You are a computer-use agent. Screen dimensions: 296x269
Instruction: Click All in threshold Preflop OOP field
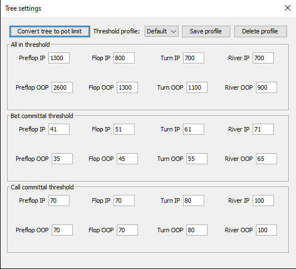(62, 87)
